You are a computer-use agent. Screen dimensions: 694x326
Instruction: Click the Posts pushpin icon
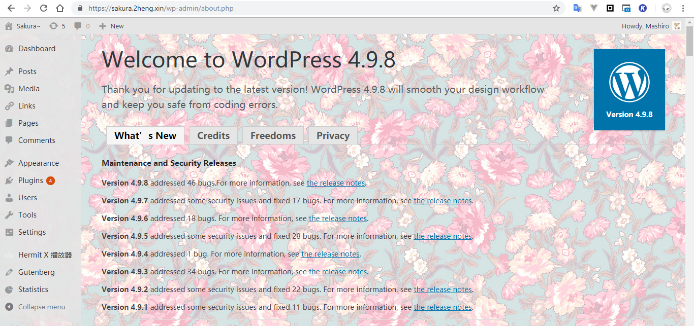click(9, 71)
